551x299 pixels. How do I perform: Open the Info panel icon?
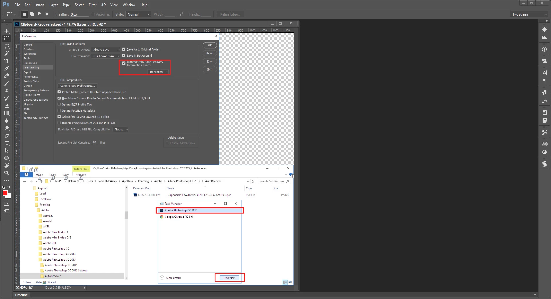tap(544, 49)
